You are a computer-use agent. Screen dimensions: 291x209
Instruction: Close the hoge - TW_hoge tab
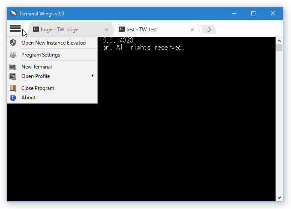(106, 30)
